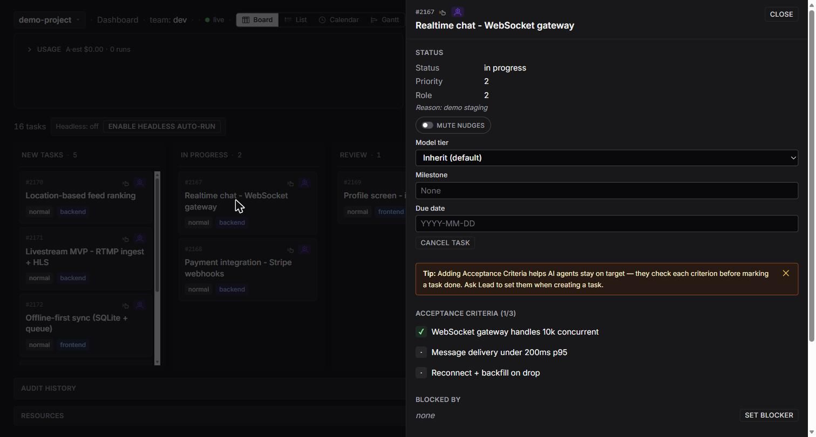Check Reconnect + backfill on drop criterion
816x437 pixels.
click(x=421, y=373)
